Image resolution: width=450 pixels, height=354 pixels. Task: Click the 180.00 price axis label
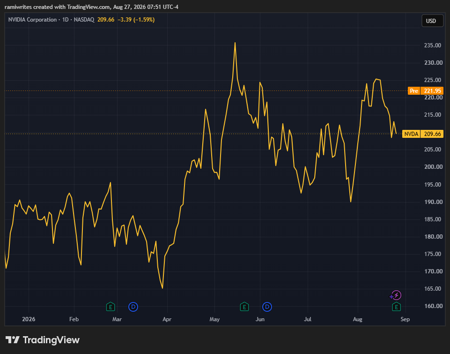click(433, 236)
